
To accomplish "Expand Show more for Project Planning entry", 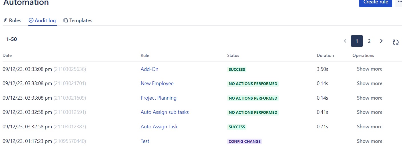I will coord(369,98).
